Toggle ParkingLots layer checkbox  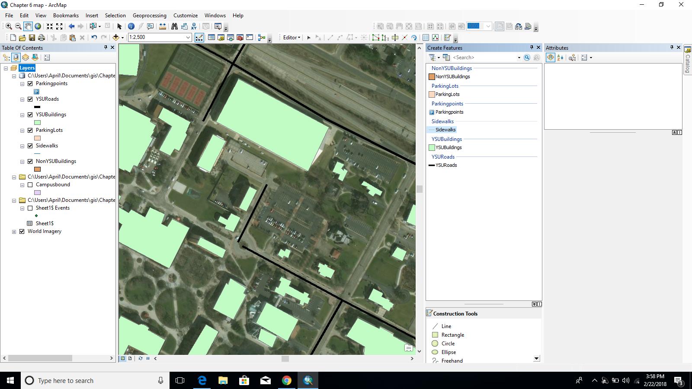coord(30,131)
